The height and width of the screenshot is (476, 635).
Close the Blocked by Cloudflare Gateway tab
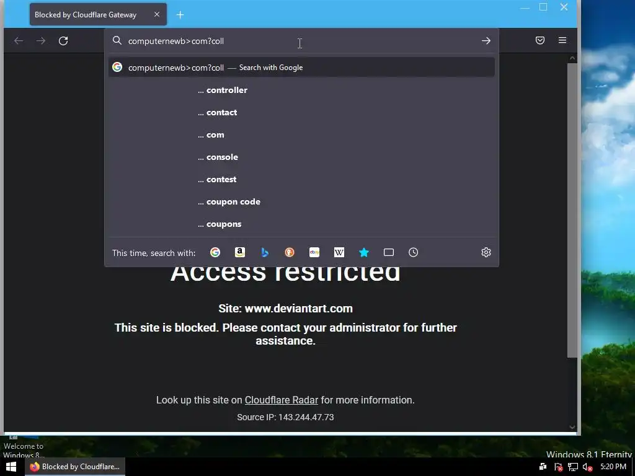tap(157, 15)
